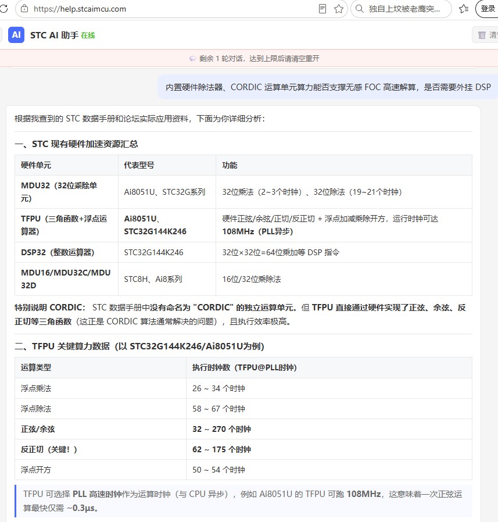Click the 特别说明 CORDIC paragraph

(240, 314)
